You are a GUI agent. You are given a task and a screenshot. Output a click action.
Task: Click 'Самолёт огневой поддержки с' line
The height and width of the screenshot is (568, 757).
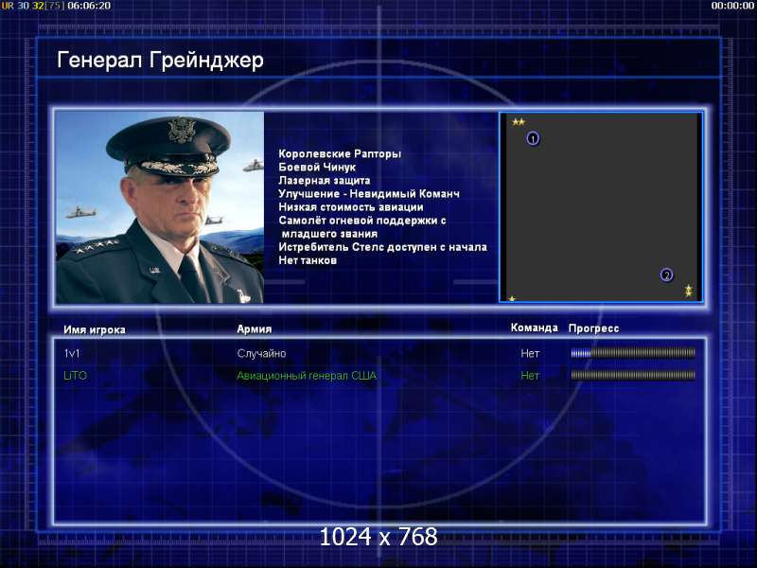362,221
